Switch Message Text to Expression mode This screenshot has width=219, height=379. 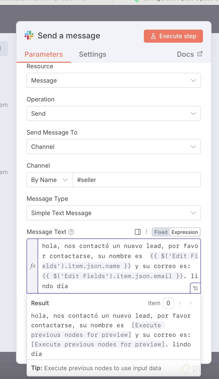coord(184,232)
